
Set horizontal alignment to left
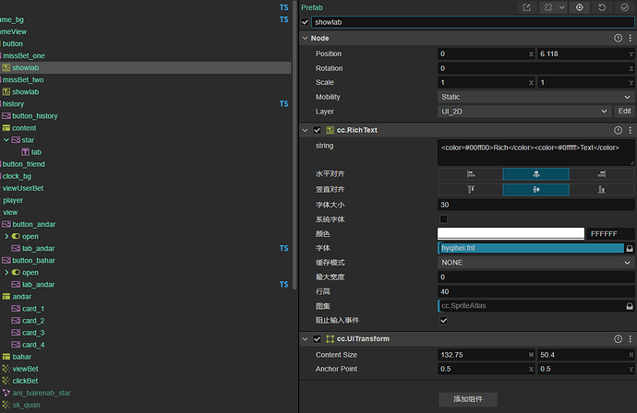pyautogui.click(x=471, y=174)
